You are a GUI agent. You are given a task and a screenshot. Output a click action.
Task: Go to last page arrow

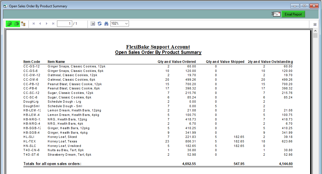(x=53, y=24)
